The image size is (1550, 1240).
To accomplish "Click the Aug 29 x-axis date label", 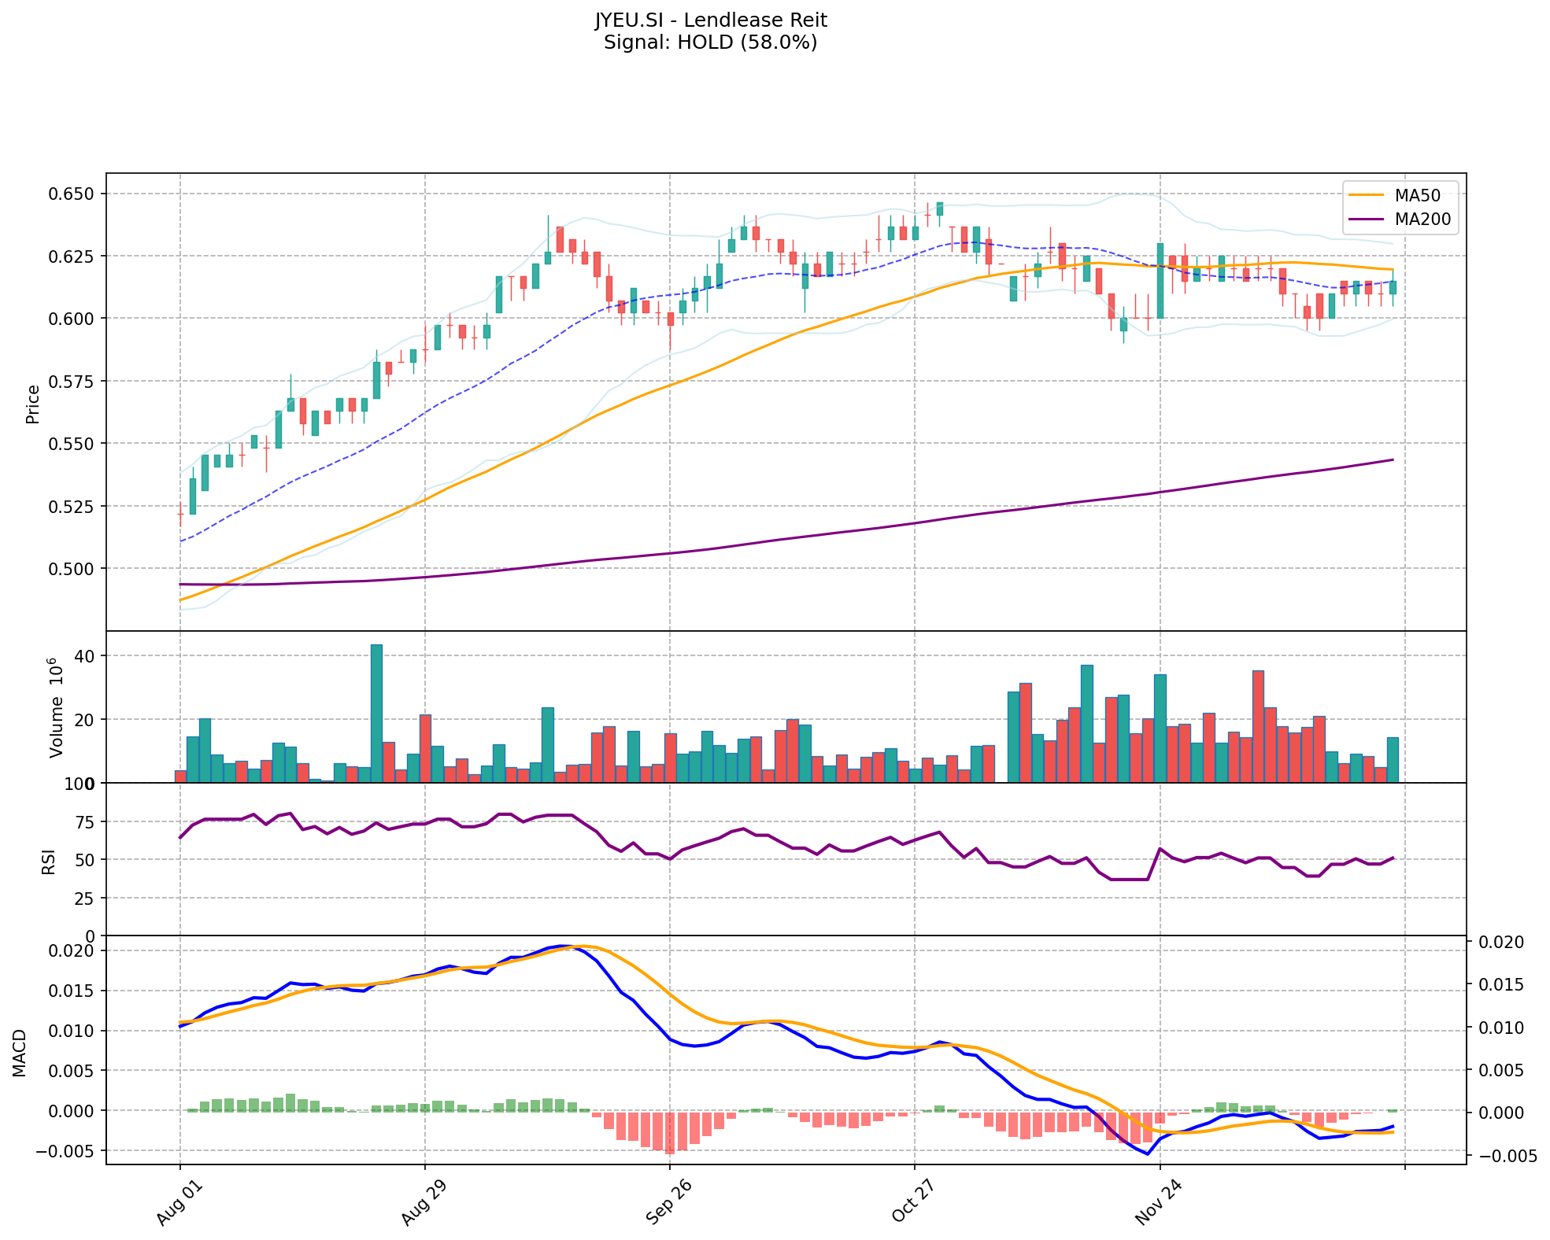I will [424, 1204].
